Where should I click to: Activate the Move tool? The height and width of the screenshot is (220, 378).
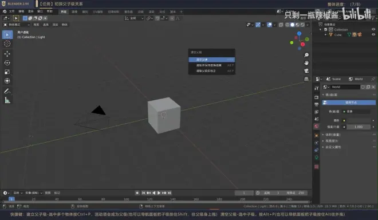pyautogui.click(x=7, y=53)
